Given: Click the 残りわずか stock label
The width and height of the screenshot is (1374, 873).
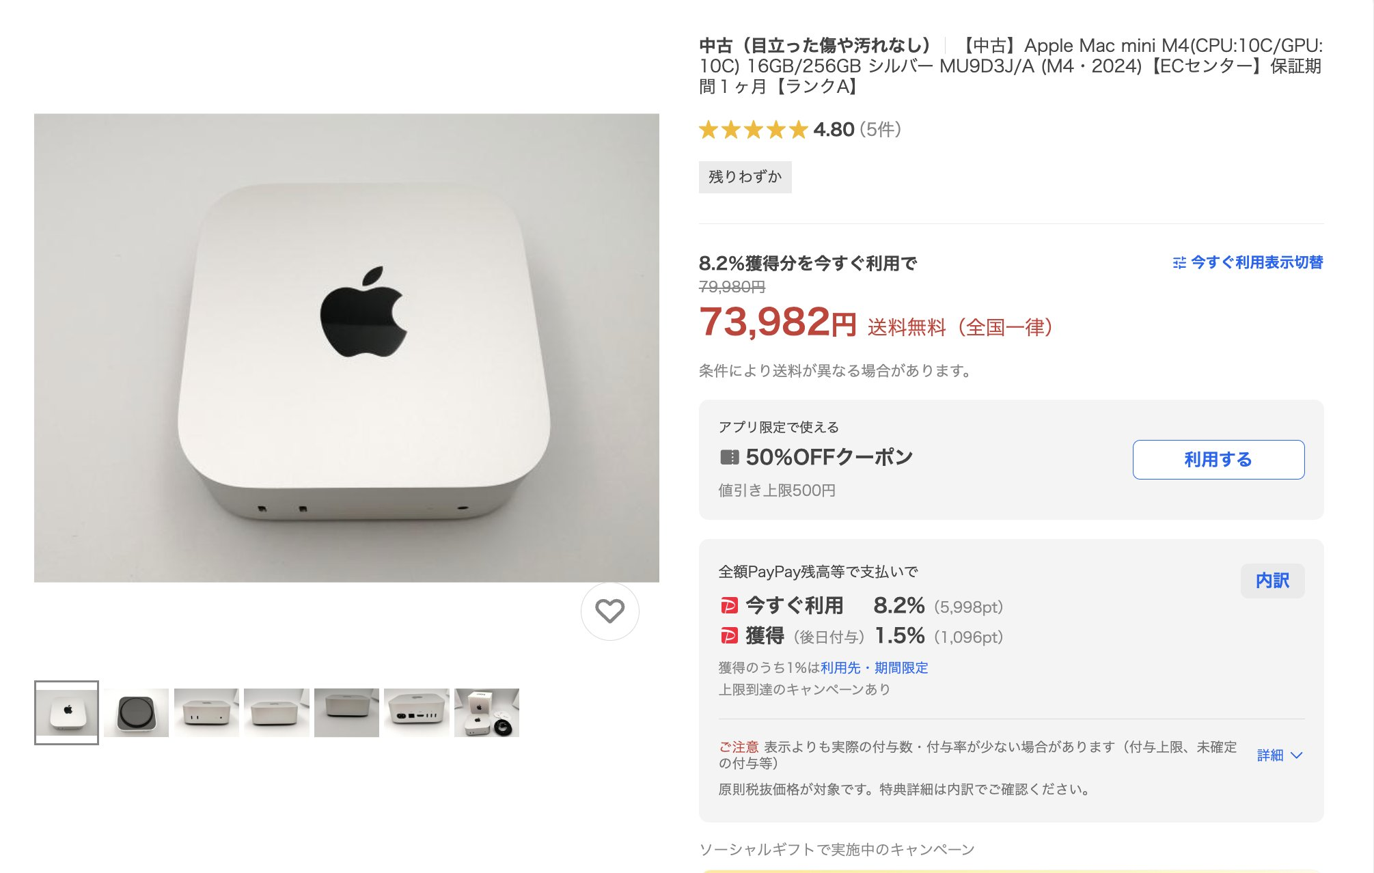Looking at the screenshot, I should (745, 177).
